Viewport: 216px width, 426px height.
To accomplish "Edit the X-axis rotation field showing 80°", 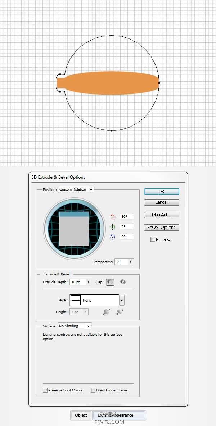I will click(126, 217).
